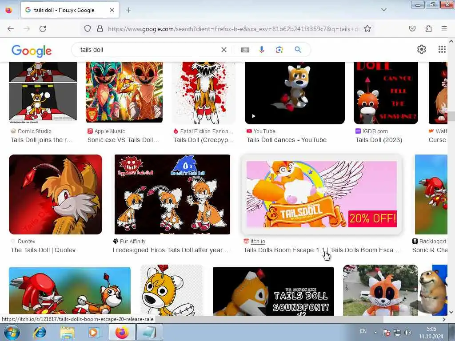
Task: Open the Firefox application hamburger menu
Action: coord(444,28)
